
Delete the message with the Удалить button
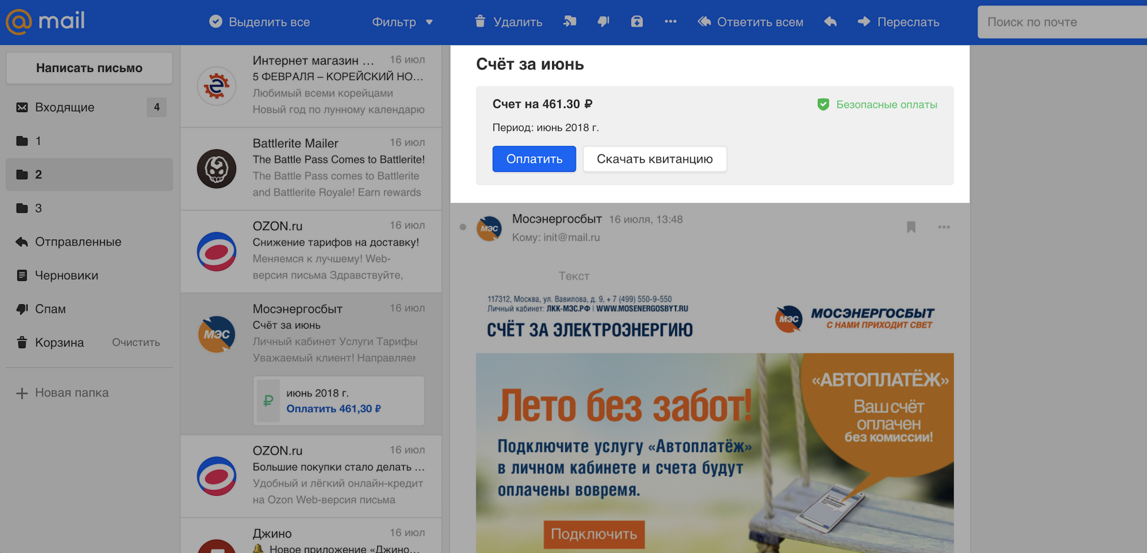[508, 22]
